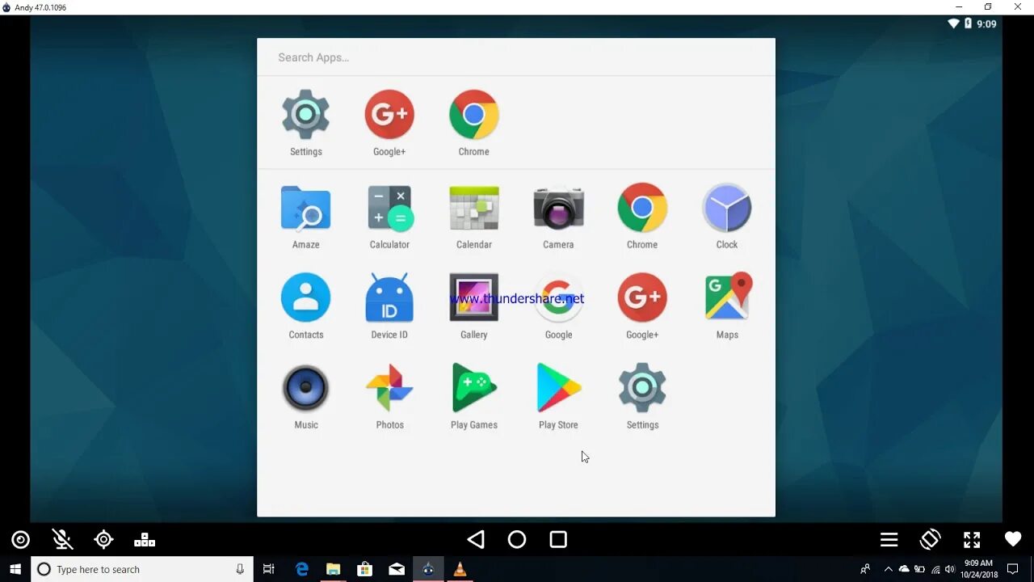This screenshot has height=582, width=1034.
Task: Click the Andy location target icon
Action: coord(103,539)
